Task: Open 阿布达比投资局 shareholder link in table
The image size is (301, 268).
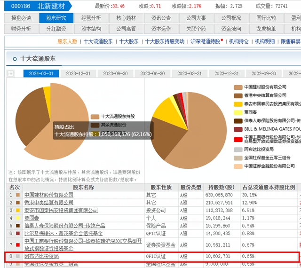Action: coord(41,256)
